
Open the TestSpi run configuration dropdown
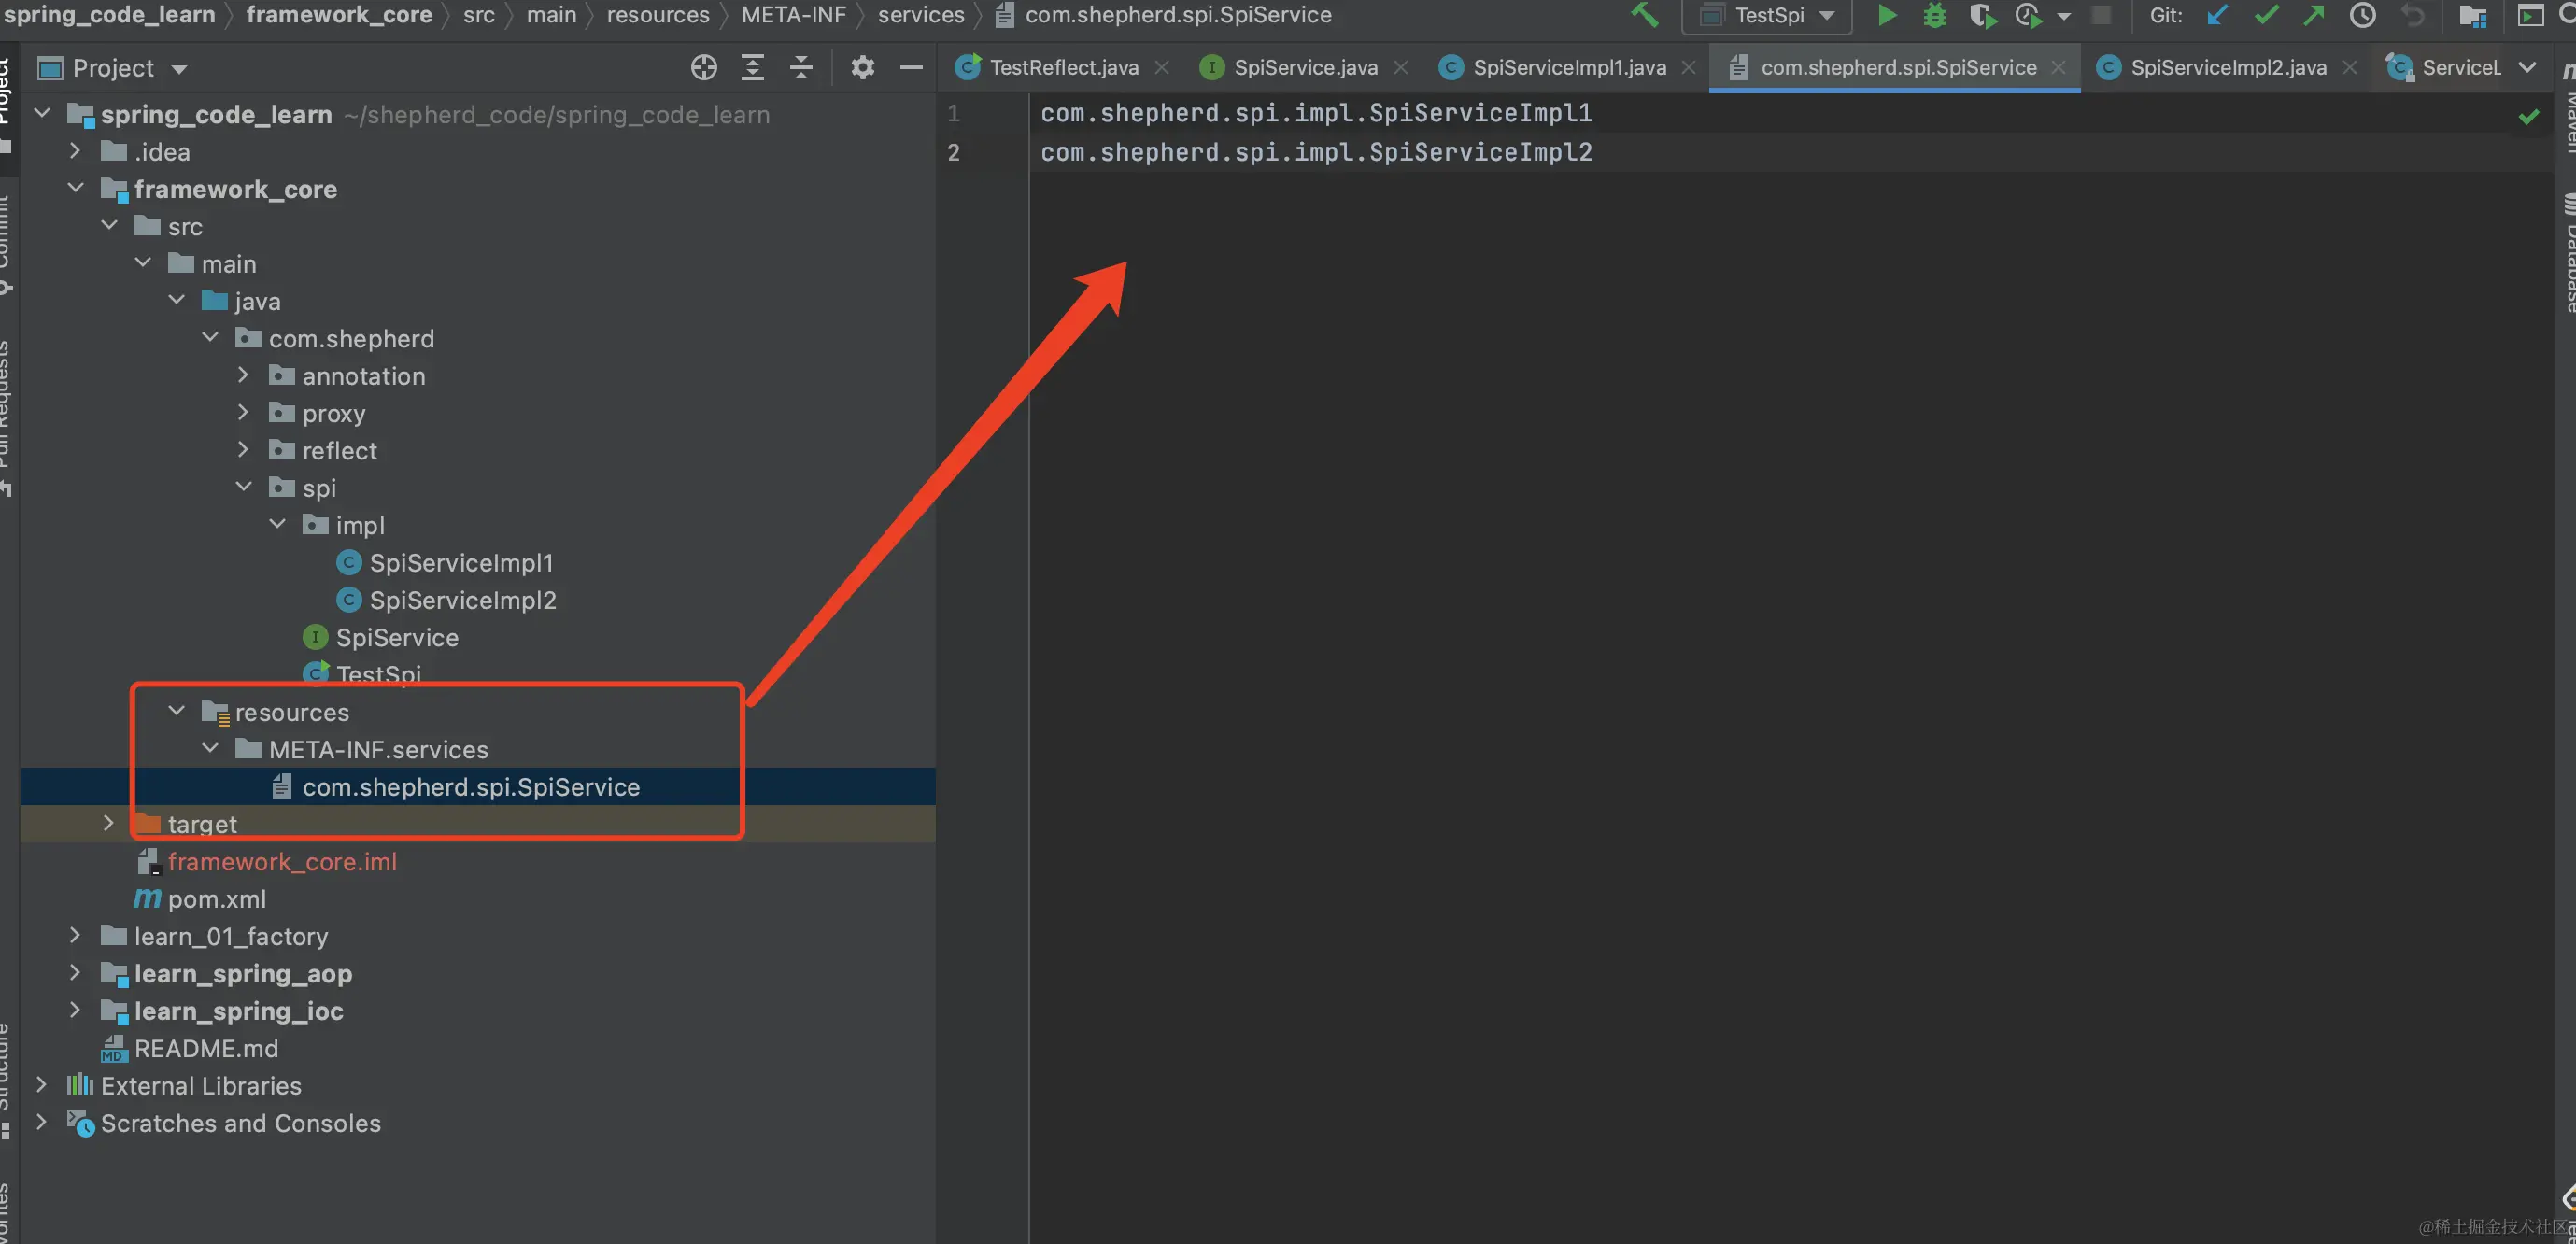(x=1767, y=15)
